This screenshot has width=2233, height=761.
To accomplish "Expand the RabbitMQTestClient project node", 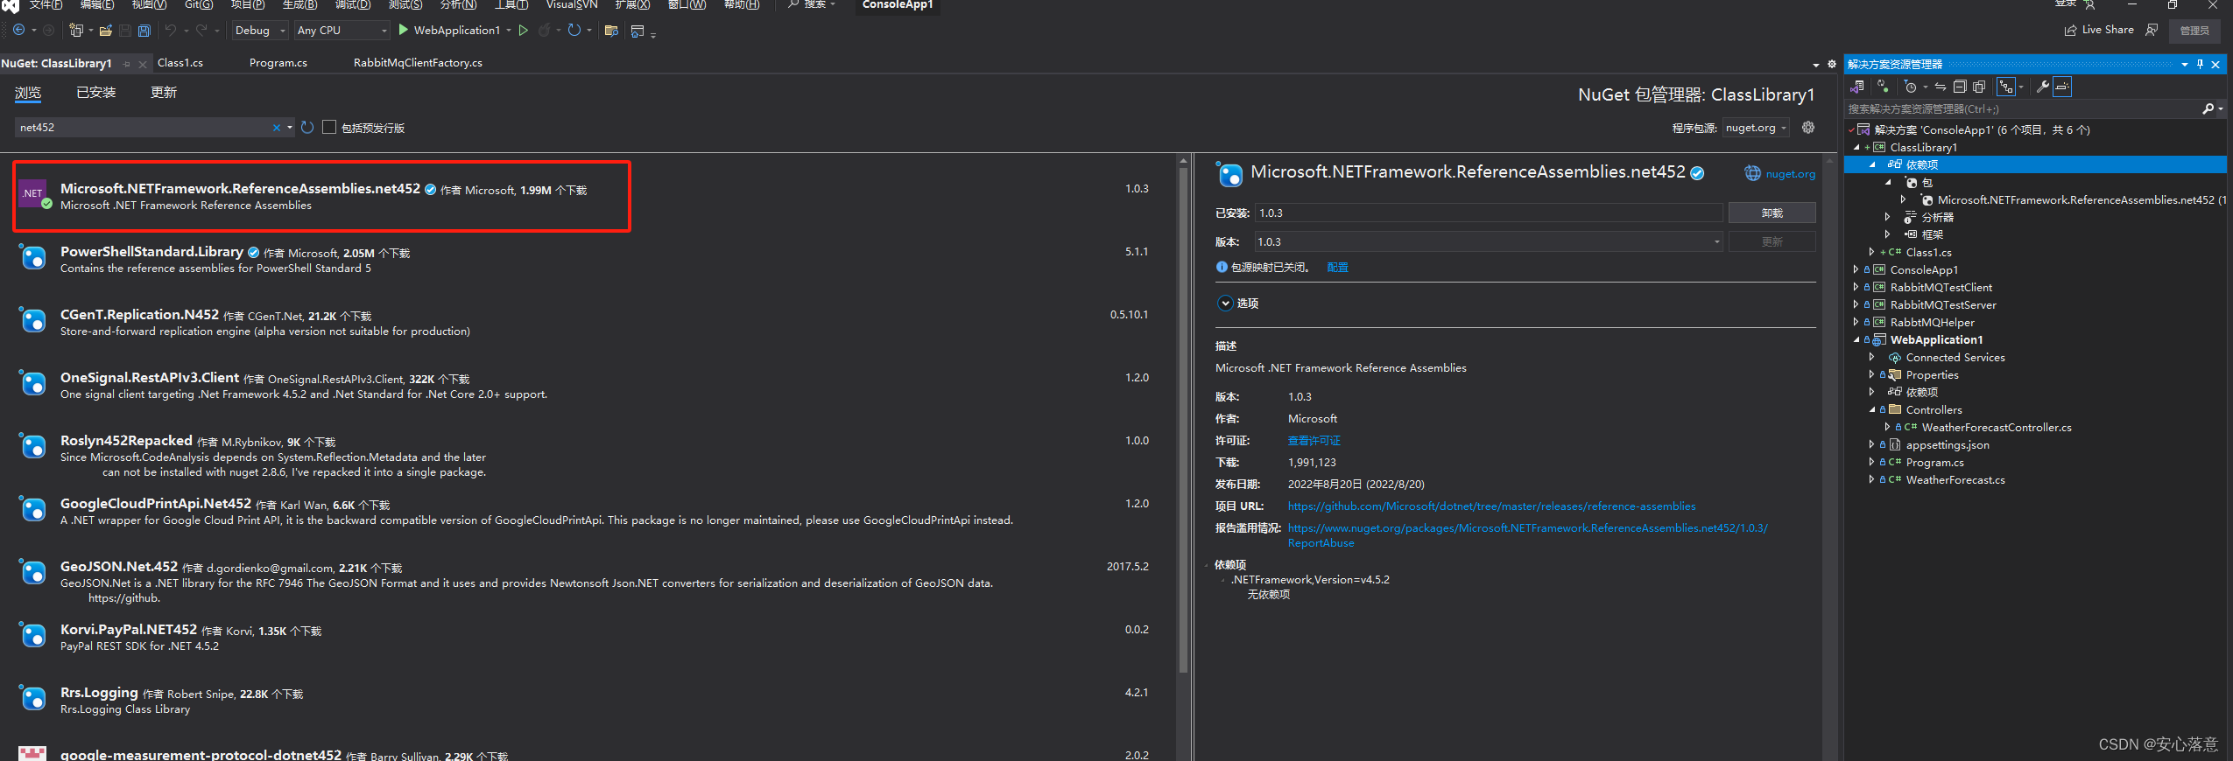I will tap(1856, 287).
